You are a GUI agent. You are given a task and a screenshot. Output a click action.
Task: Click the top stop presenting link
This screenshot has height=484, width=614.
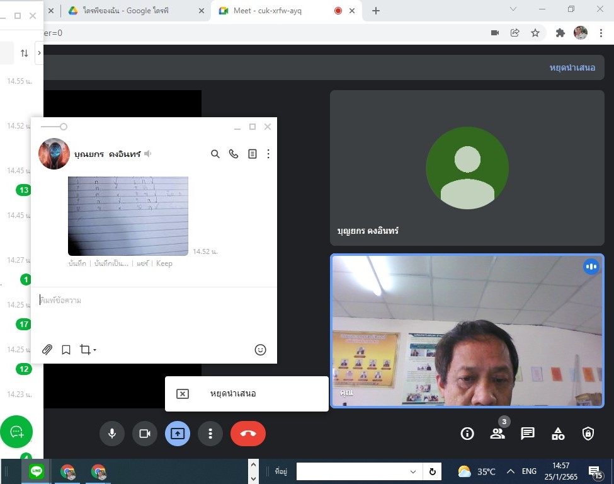(572, 68)
